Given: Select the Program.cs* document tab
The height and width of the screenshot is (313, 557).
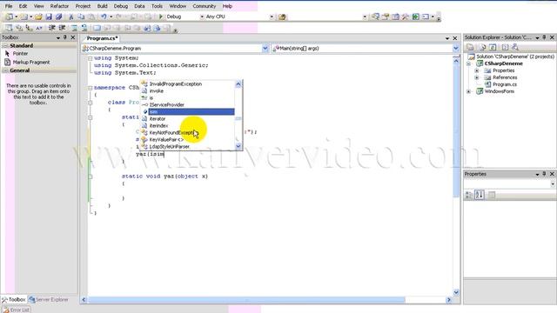Looking at the screenshot, I should [103, 38].
